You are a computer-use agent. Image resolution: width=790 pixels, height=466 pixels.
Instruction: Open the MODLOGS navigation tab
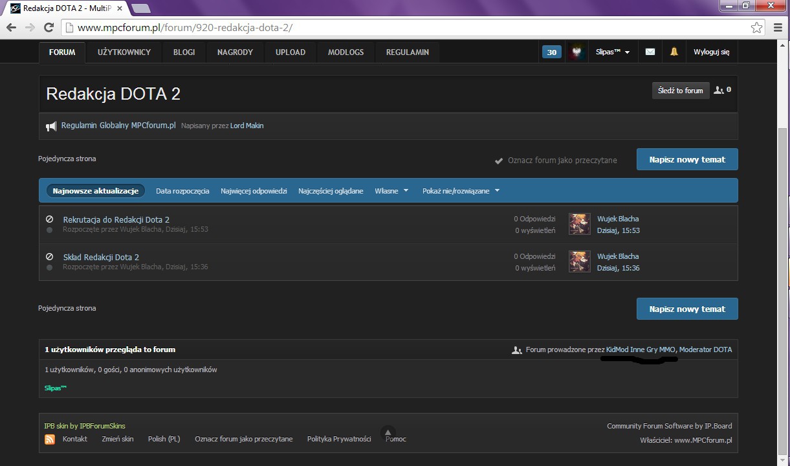coord(346,52)
